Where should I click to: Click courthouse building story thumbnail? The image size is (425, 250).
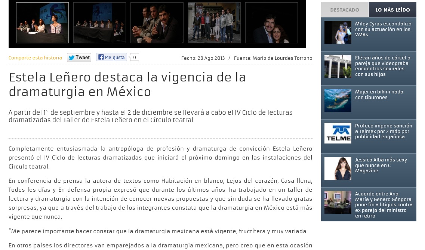(338, 67)
